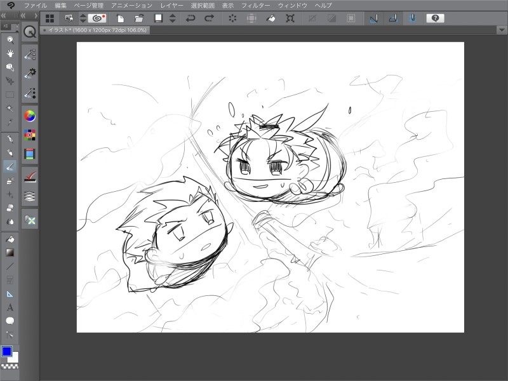Select the Ruler tool
The height and width of the screenshot is (381, 508).
point(10,294)
